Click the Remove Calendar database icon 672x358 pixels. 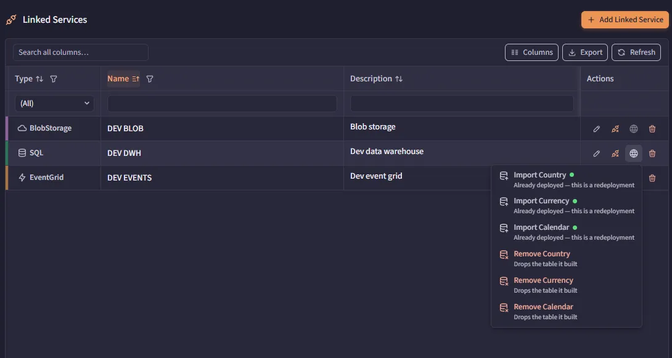pos(504,307)
